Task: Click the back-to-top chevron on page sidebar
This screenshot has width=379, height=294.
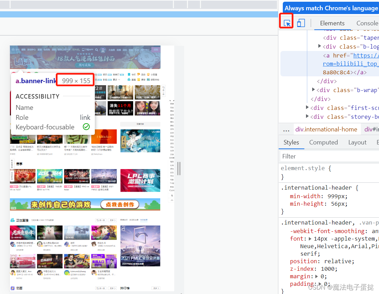Action: coord(172,200)
